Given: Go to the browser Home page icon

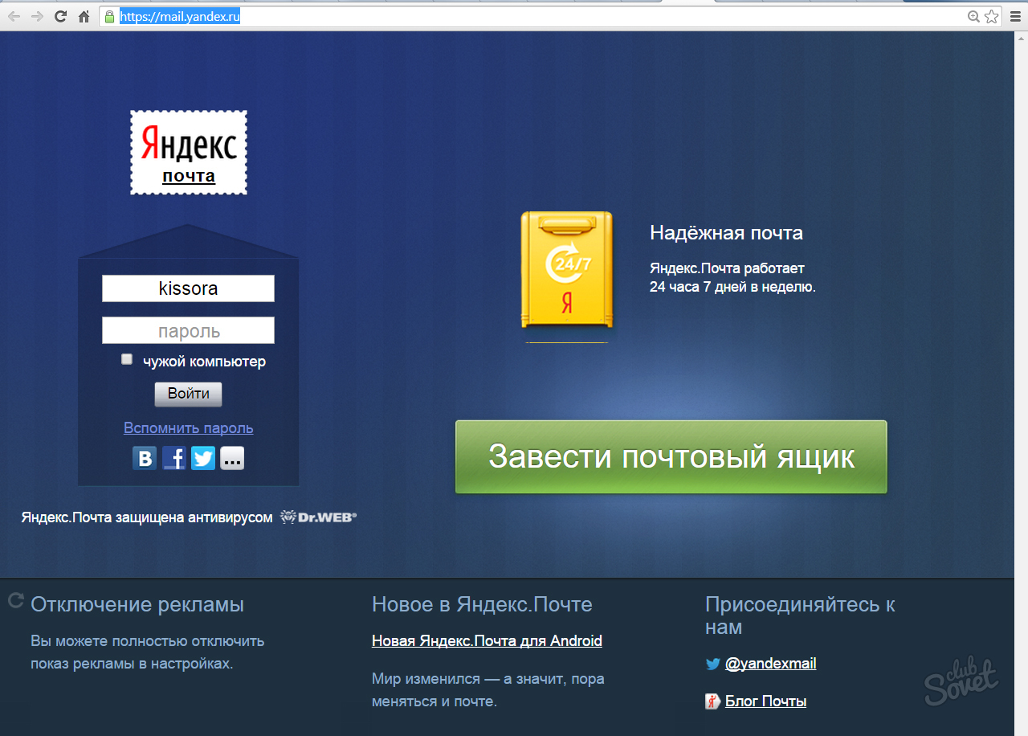Looking at the screenshot, I should pyautogui.click(x=84, y=16).
